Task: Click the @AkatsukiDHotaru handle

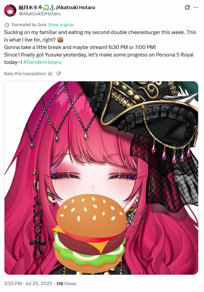Action: tap(40, 14)
